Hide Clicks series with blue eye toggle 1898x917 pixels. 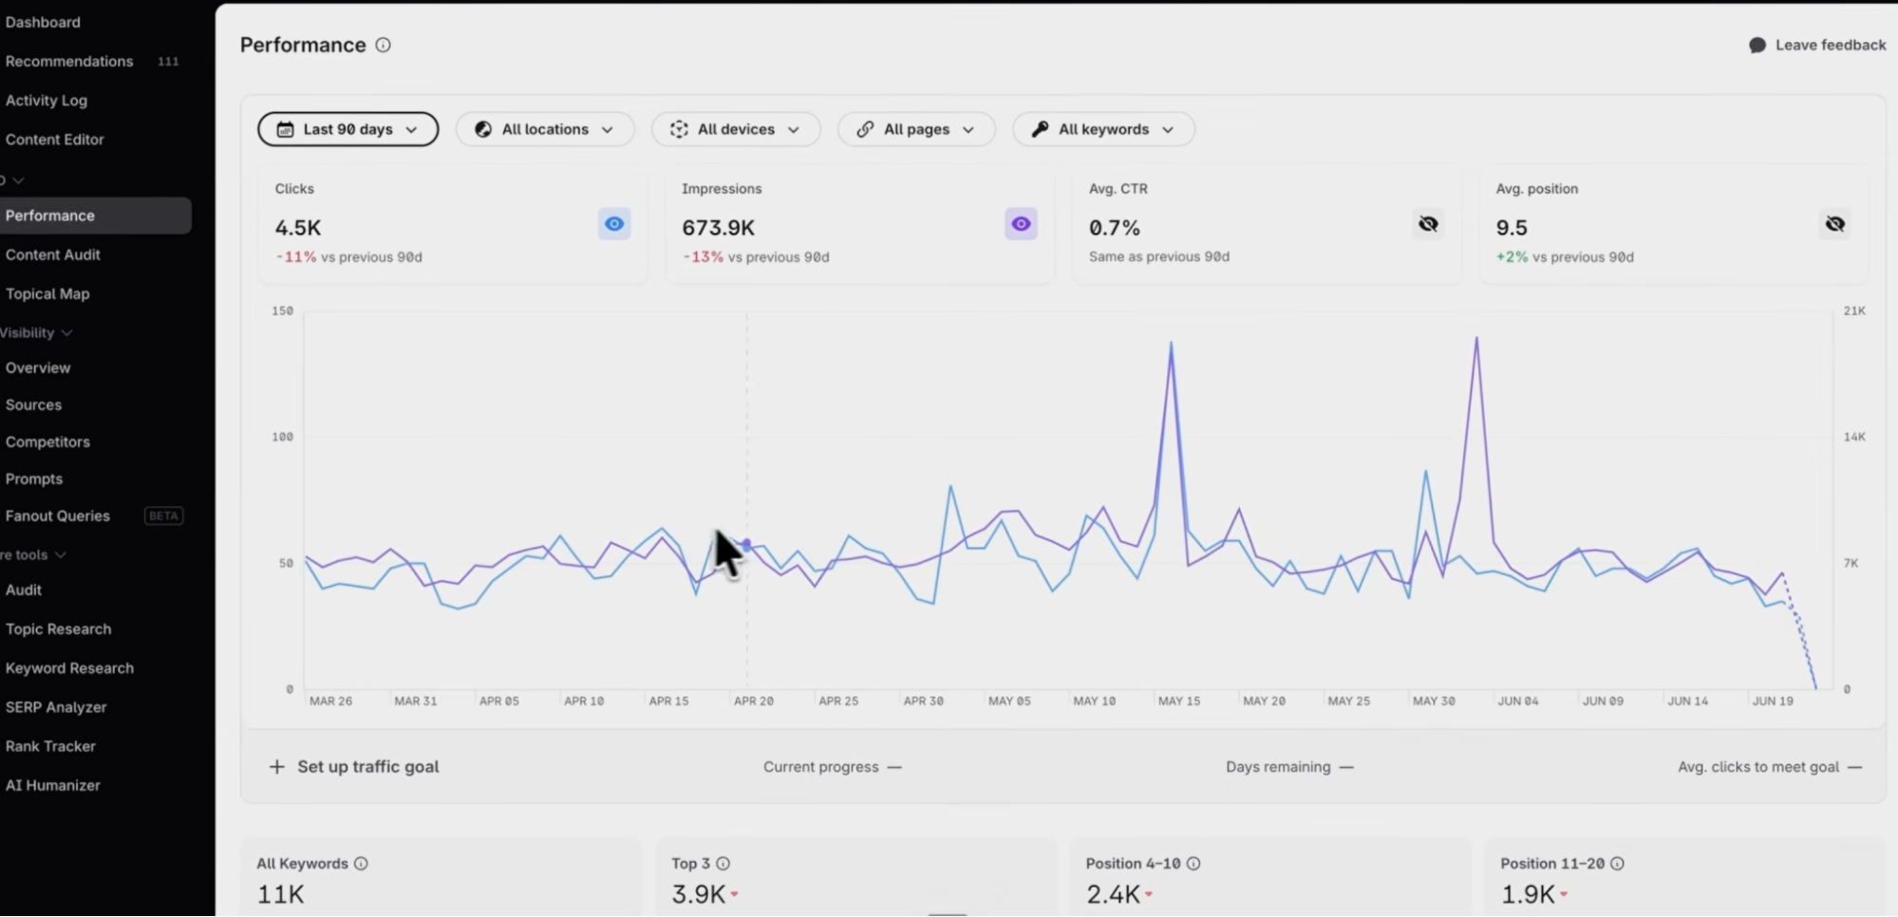(x=614, y=224)
